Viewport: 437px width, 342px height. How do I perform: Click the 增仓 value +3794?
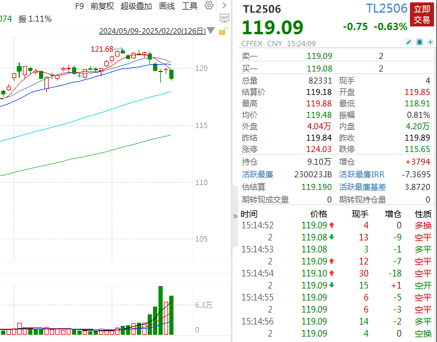click(x=418, y=162)
